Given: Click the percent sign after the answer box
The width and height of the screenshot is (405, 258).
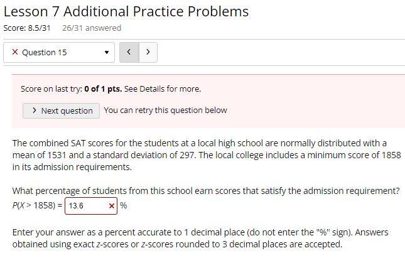Looking at the screenshot, I should 124,205.
